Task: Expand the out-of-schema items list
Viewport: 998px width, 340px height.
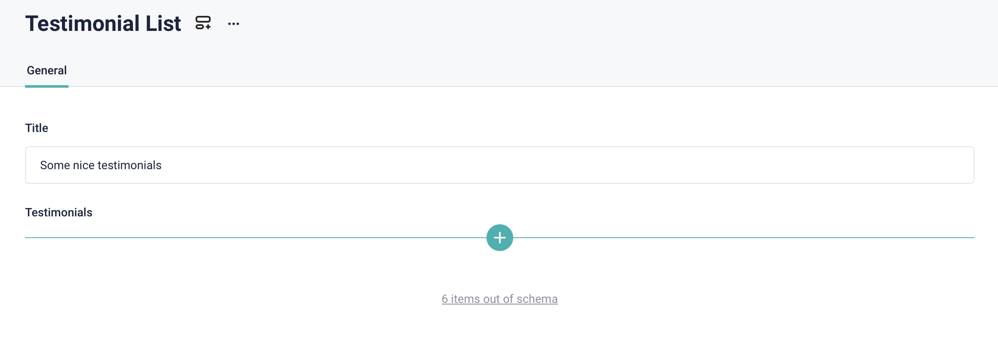Action: (499, 299)
